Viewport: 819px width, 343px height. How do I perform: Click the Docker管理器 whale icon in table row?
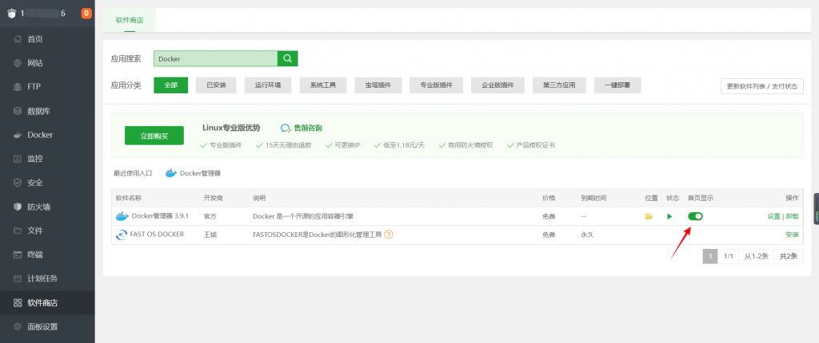tap(122, 216)
